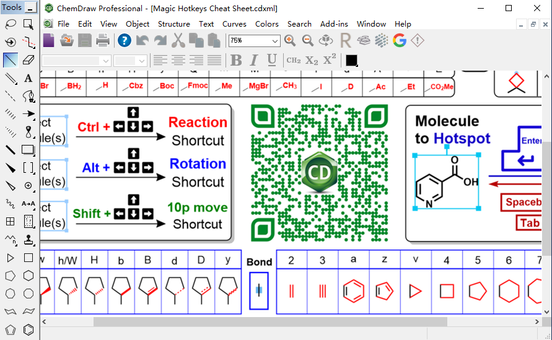Open the File menu
This screenshot has height=340, width=552.
click(63, 24)
